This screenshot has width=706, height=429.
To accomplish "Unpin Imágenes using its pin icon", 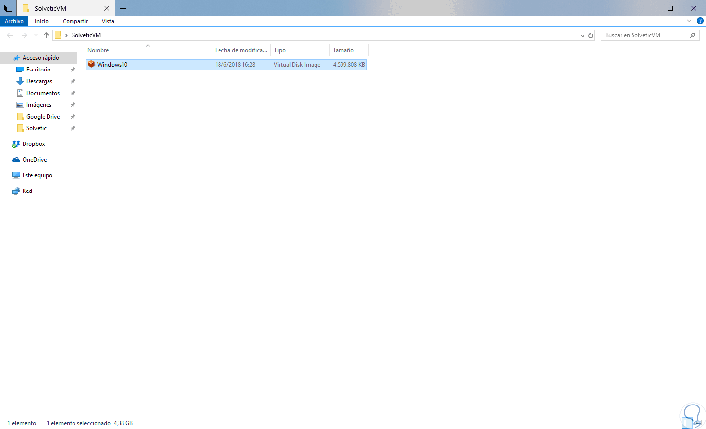I will point(73,105).
